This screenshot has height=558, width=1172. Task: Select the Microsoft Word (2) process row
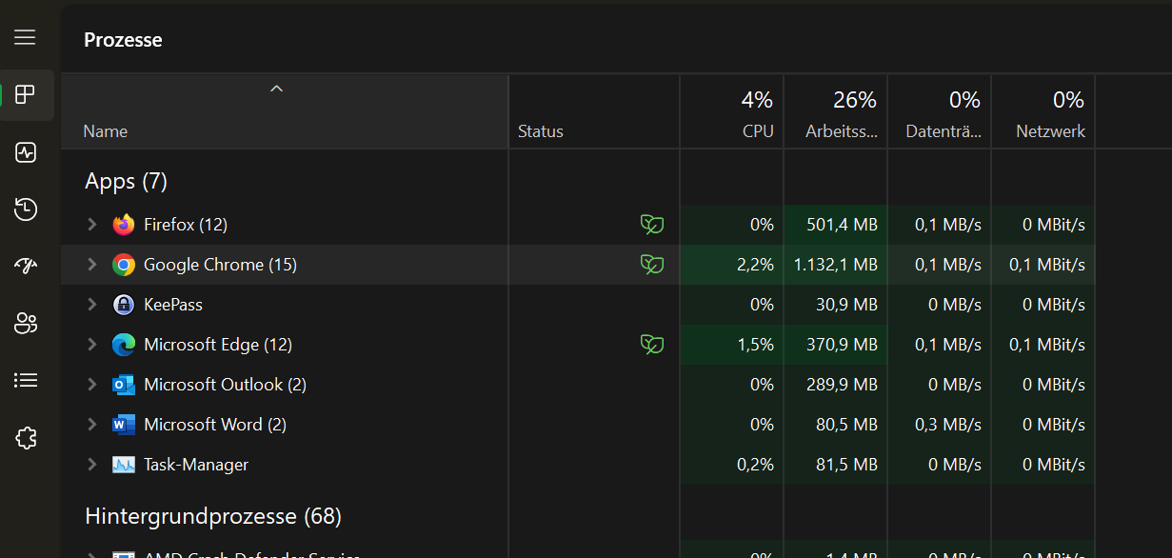tap(578, 425)
